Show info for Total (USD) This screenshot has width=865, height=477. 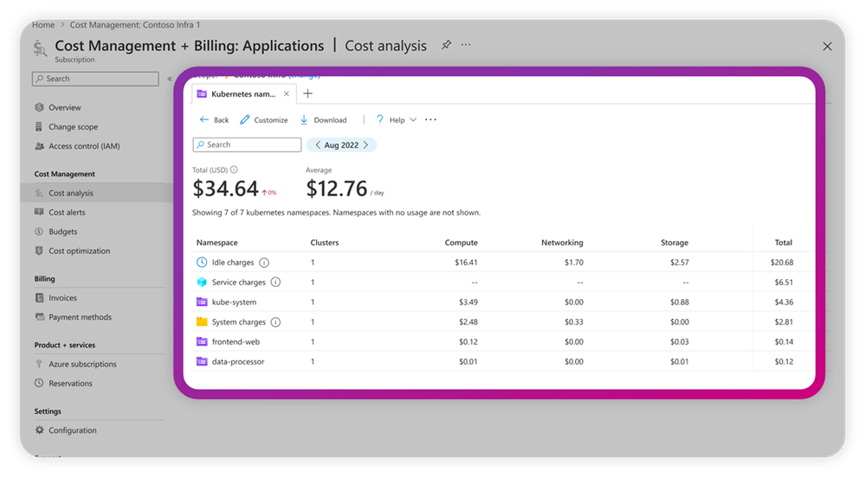click(x=234, y=169)
